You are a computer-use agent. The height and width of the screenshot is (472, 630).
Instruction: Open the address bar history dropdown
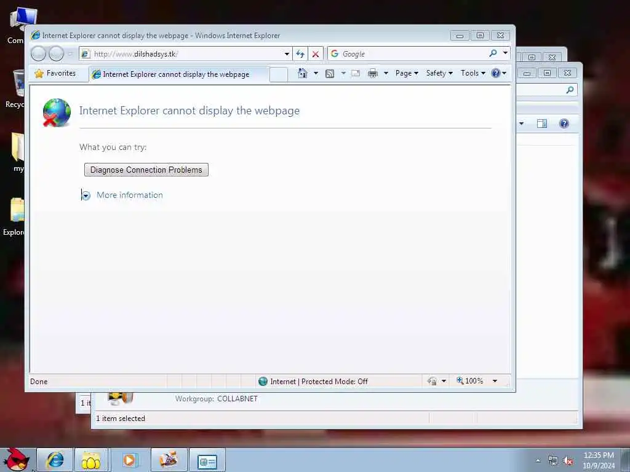tap(287, 54)
